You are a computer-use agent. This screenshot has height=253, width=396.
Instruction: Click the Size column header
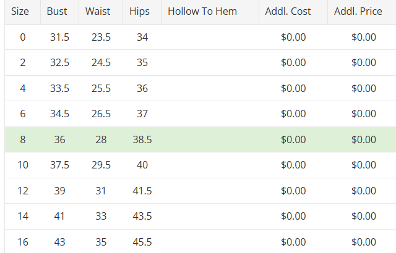pyautogui.click(x=20, y=12)
